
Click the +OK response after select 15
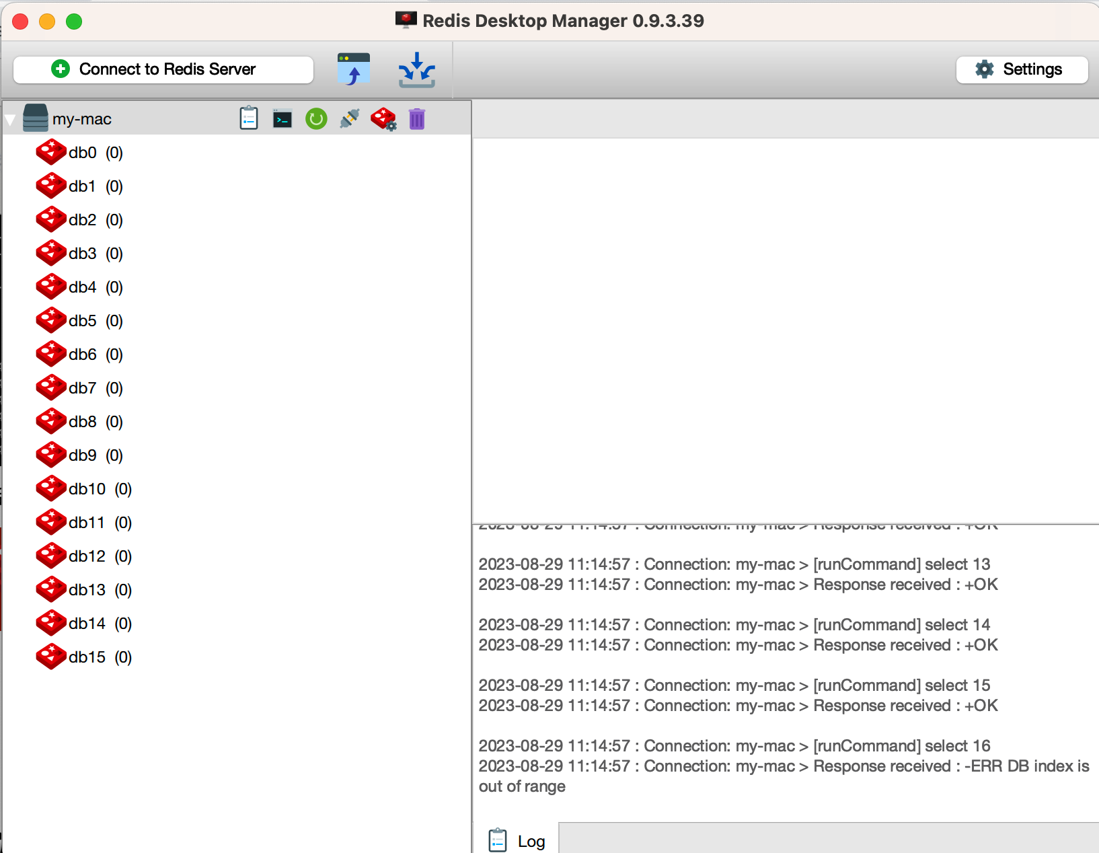click(981, 706)
